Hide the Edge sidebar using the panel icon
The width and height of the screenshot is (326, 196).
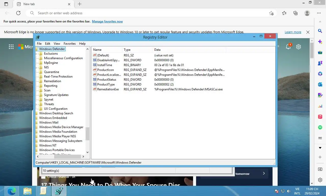tap(320, 169)
